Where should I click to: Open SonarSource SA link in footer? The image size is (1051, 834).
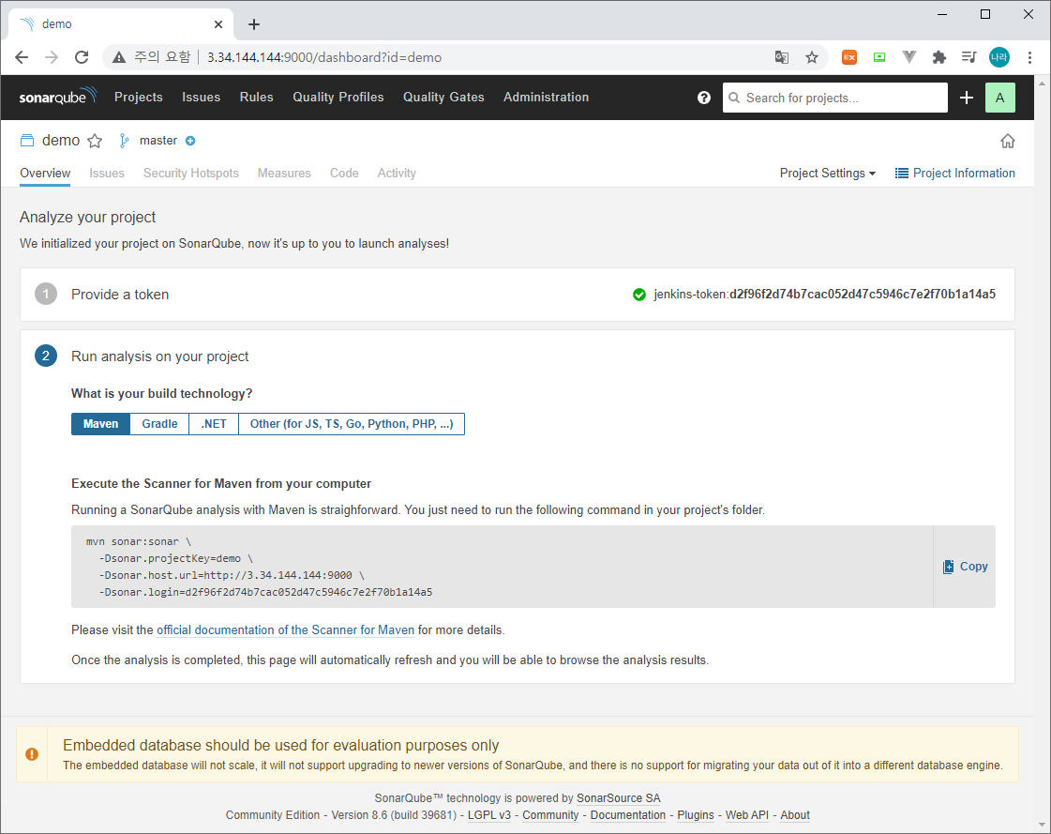pos(618,797)
